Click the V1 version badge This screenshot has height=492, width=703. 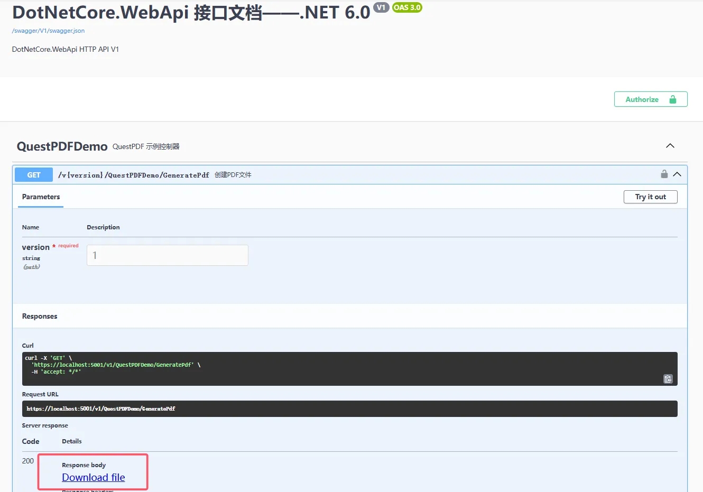point(381,7)
